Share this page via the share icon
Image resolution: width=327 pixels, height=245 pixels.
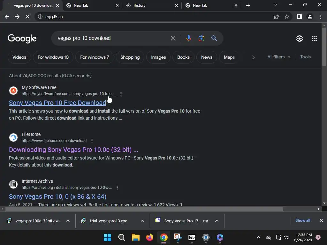pos(277,17)
